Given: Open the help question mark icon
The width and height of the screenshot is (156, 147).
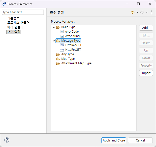Looking at the screenshot, I should point(7,140).
